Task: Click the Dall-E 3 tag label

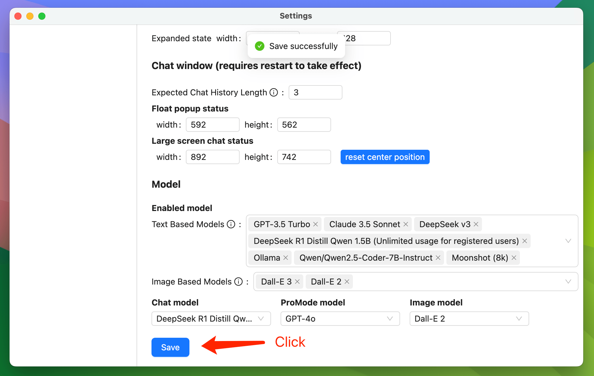Action: coord(276,282)
